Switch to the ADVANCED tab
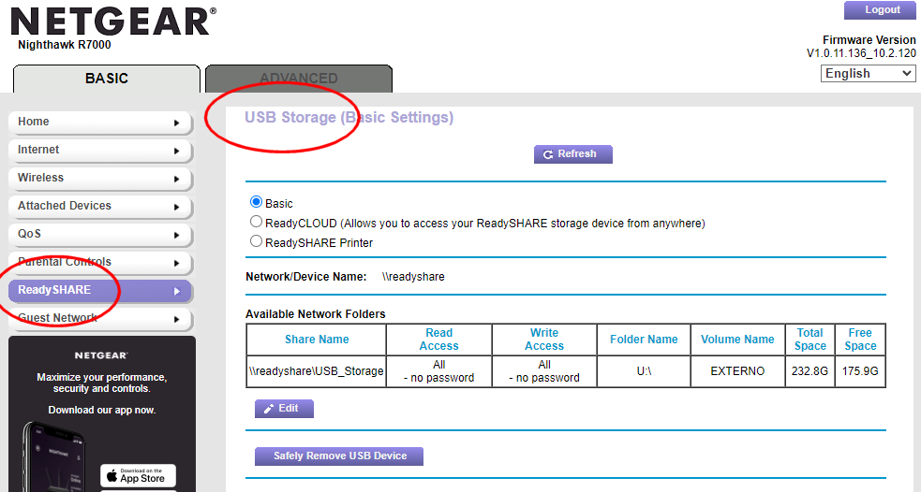 coord(298,79)
